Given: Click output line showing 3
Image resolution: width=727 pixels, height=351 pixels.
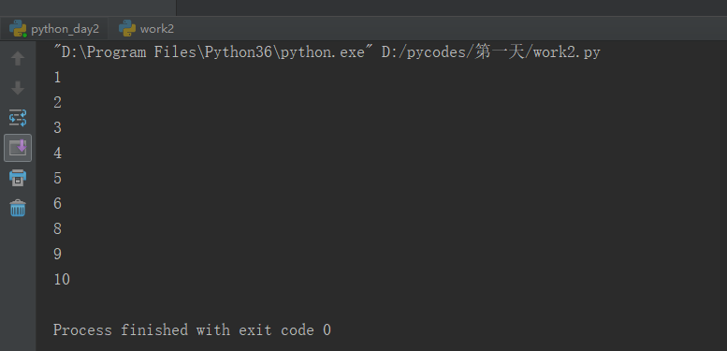Looking at the screenshot, I should click(x=57, y=127).
